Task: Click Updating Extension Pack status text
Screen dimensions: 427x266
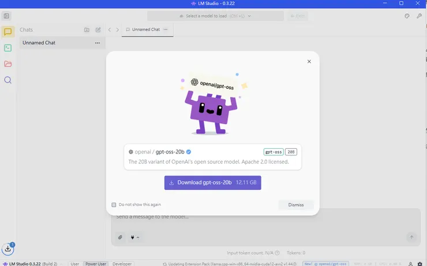Action: [x=232, y=264]
